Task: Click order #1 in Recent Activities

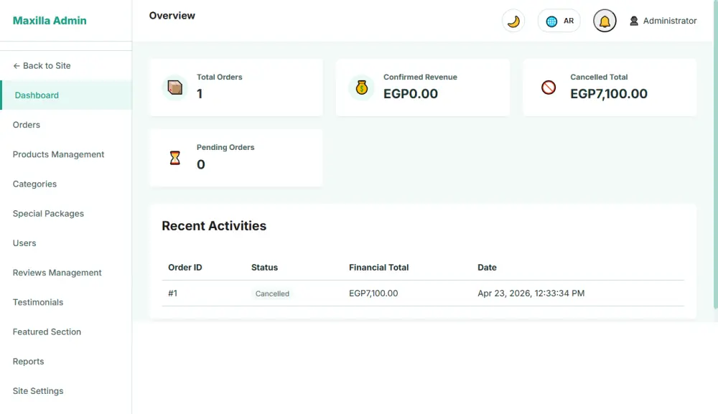Action: click(x=172, y=293)
